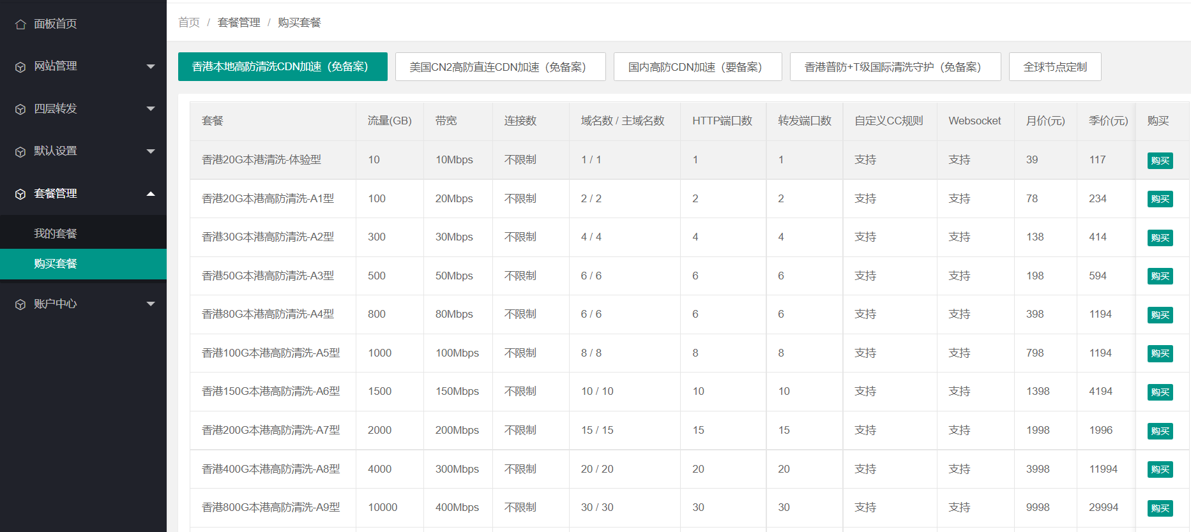The image size is (1191, 532).
Task: Click the 150Mbps bandwidth cell
Action: click(x=457, y=391)
